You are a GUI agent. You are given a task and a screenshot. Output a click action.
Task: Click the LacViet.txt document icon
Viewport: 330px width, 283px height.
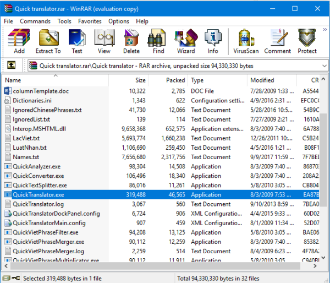point(8,138)
